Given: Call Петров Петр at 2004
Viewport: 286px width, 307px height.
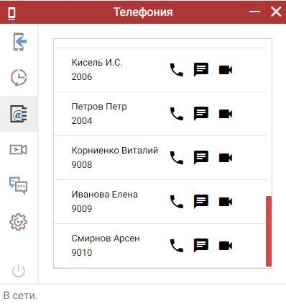Looking at the screenshot, I should click(x=177, y=114).
